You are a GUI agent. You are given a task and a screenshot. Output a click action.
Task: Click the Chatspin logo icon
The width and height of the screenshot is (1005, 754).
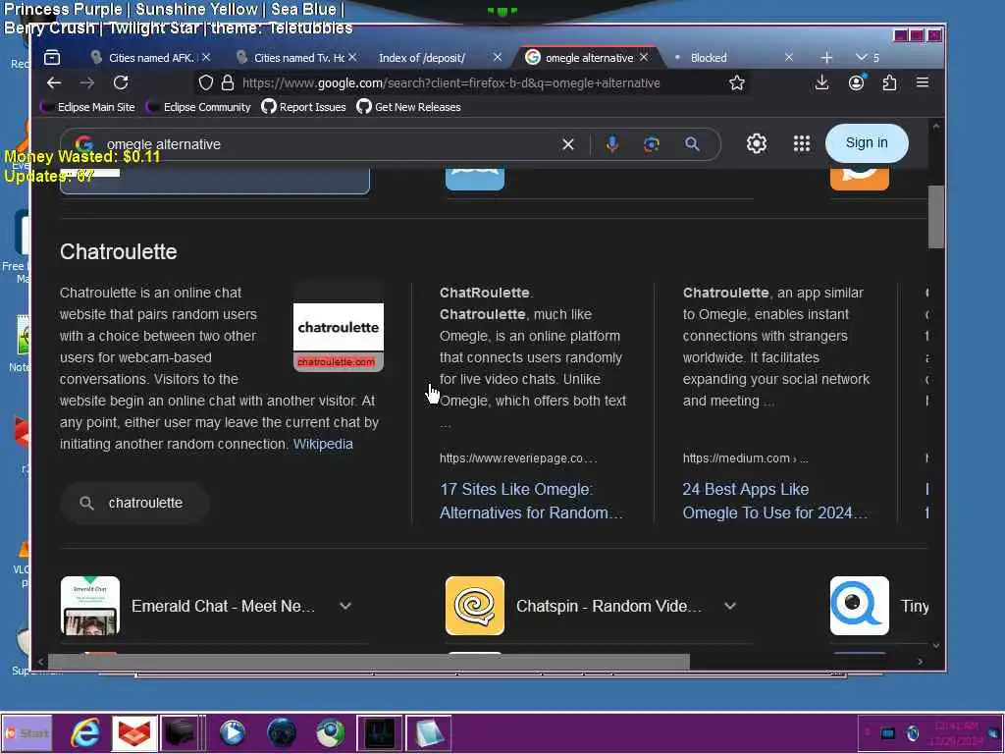(475, 606)
